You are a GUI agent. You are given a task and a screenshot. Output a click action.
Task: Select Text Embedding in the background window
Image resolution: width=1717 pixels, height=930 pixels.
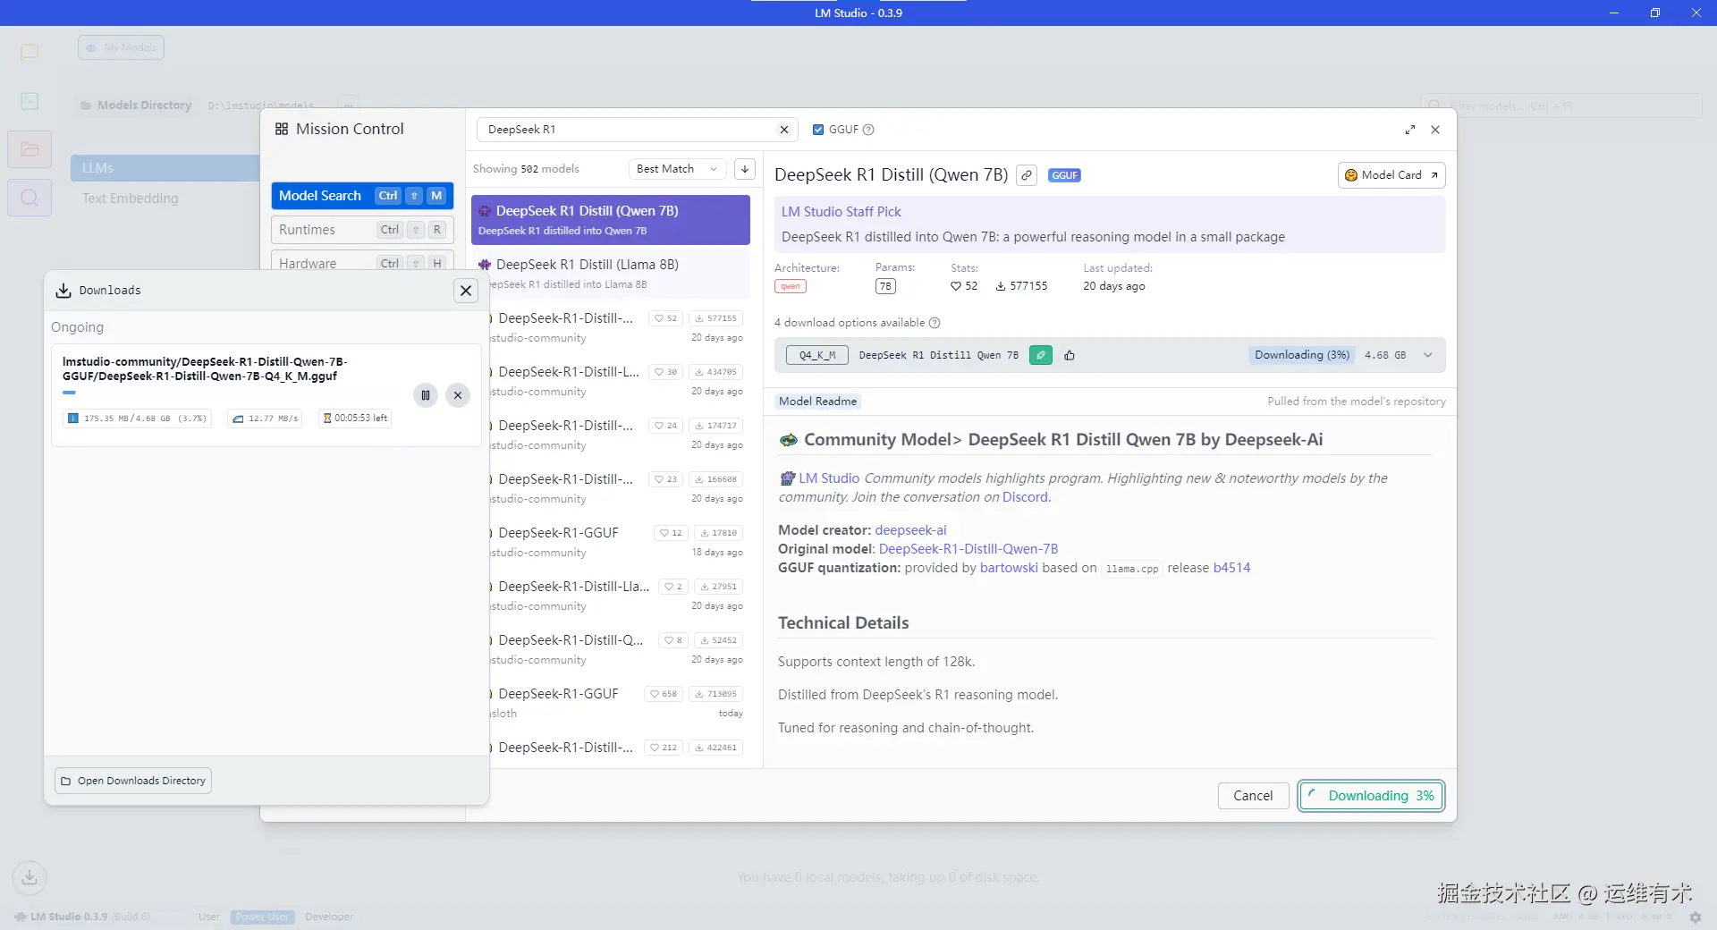(131, 199)
